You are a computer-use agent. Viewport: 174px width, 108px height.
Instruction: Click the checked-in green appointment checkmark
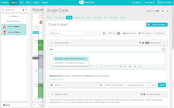point(40,45)
